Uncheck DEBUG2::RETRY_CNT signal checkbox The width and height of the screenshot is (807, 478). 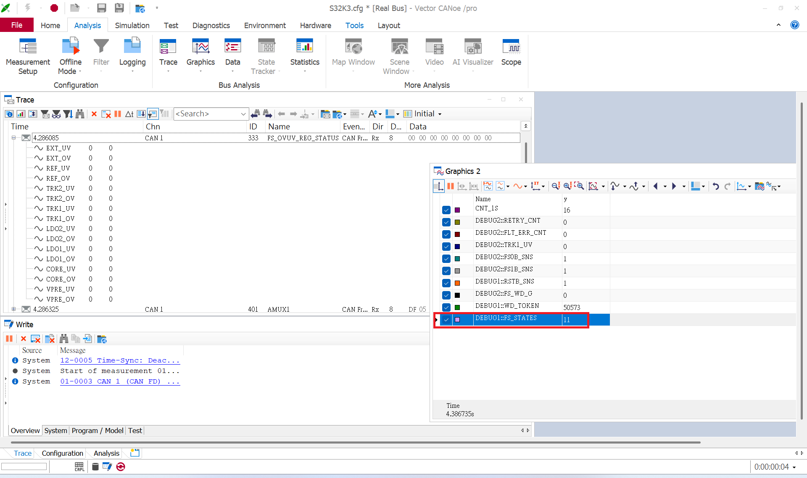[x=446, y=222]
